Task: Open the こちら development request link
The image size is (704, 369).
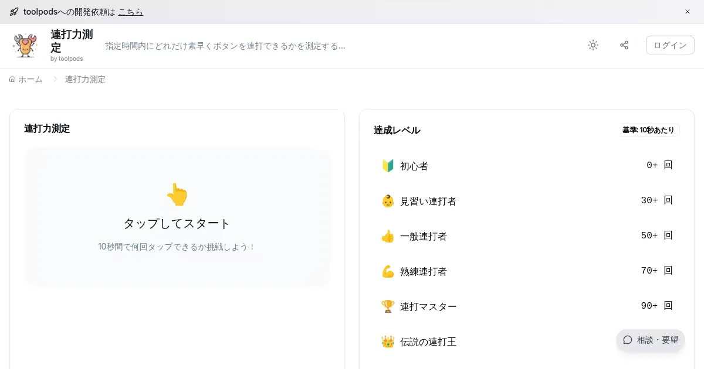Action: coord(130,12)
